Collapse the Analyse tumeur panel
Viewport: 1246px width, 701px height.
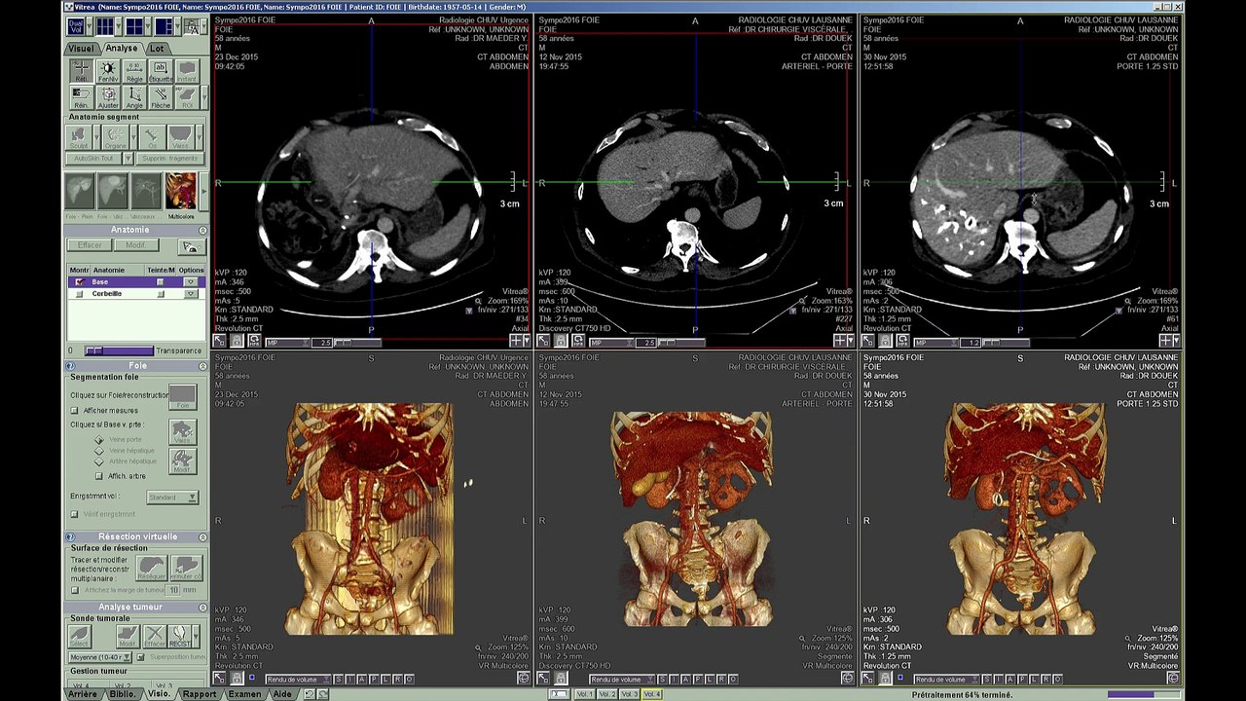click(x=202, y=607)
